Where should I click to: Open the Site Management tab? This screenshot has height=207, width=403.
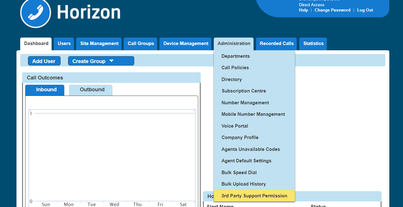click(99, 44)
